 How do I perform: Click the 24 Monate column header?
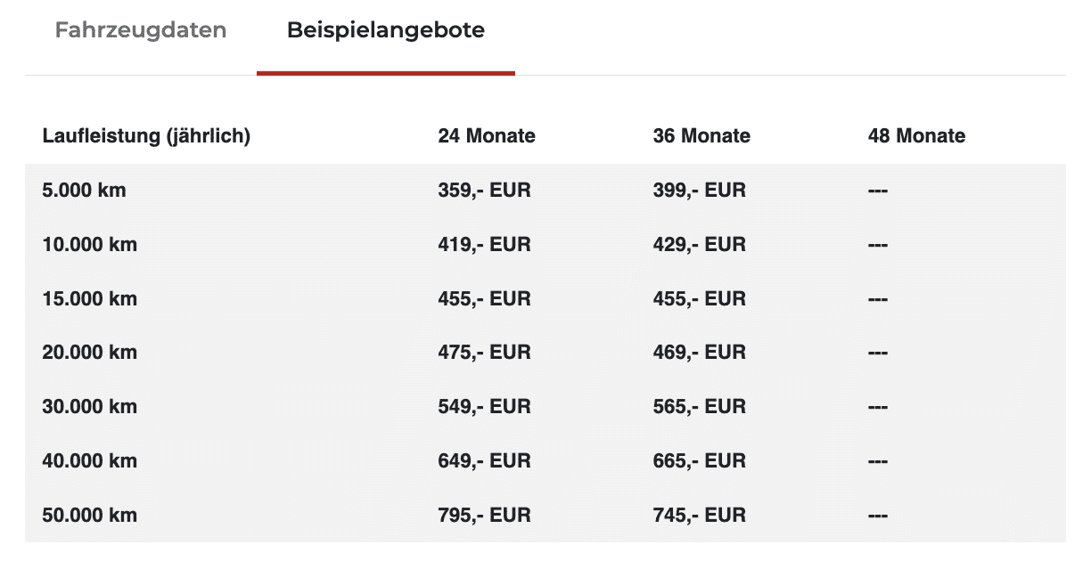pyautogui.click(x=487, y=136)
